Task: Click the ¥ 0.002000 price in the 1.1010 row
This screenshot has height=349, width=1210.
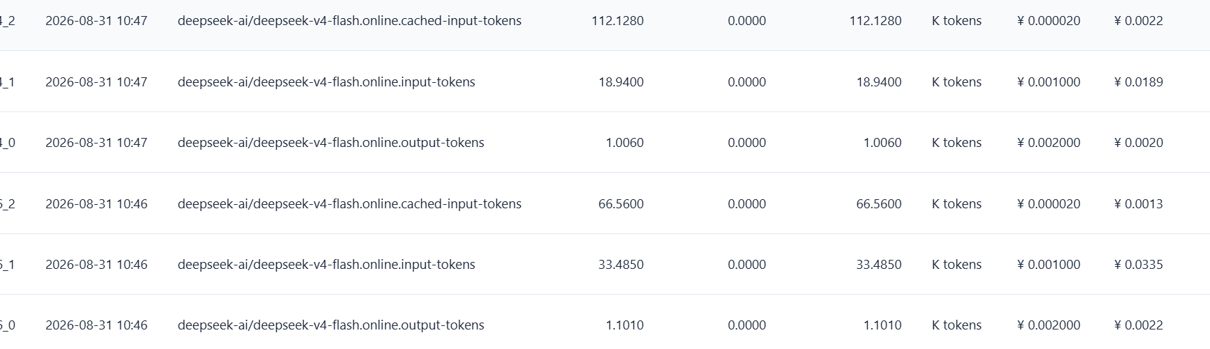Action: pyautogui.click(x=1049, y=325)
